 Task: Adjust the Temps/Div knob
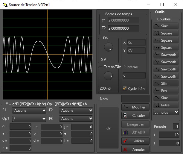point(108,76)
